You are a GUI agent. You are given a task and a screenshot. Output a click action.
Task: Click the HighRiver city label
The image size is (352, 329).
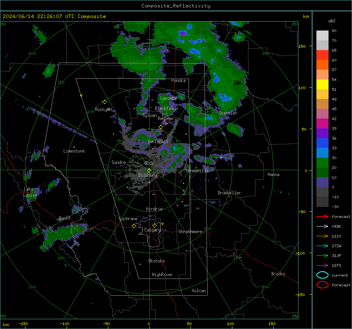pyautogui.click(x=162, y=275)
